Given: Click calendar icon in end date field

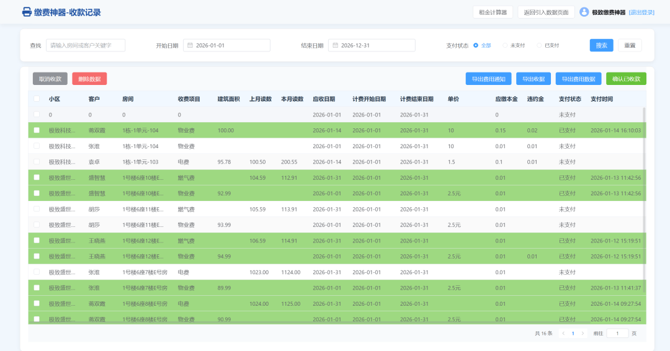Looking at the screenshot, I should tap(334, 45).
